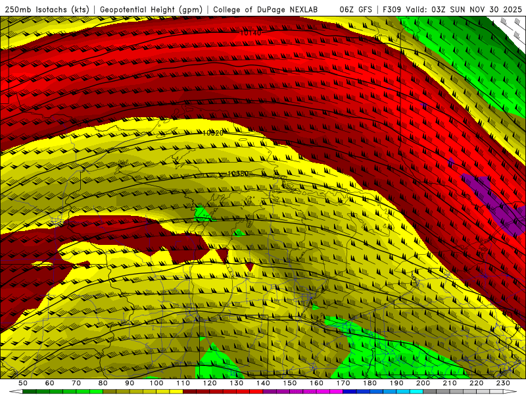Image resolution: width=526 pixels, height=395 pixels.
Task: Click the 110 colorbar tick label
Action: point(183,383)
